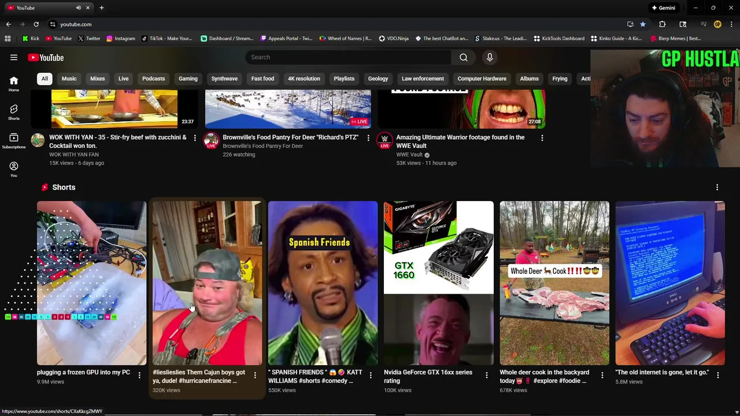Reload the page in the browser
740x416 pixels.
pyautogui.click(x=36, y=24)
